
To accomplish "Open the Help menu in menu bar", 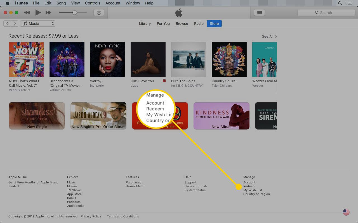I will coord(149,3).
